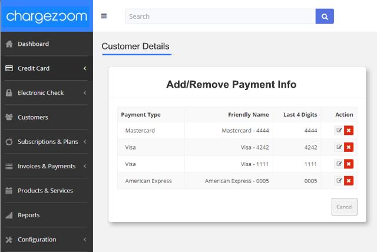Click the Configuration wrench icon
Viewport: 377px width, 252px height.
tap(9, 240)
